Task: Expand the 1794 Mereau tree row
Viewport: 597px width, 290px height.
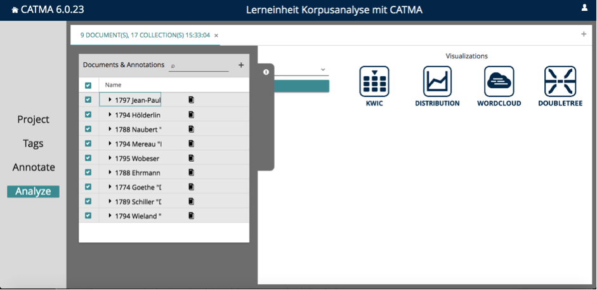Action: point(110,143)
